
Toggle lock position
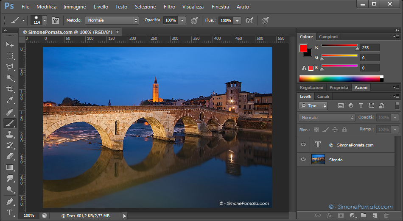tap(335, 130)
